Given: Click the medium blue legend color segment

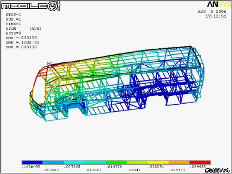Looking at the screenshot, I should click(53, 162).
